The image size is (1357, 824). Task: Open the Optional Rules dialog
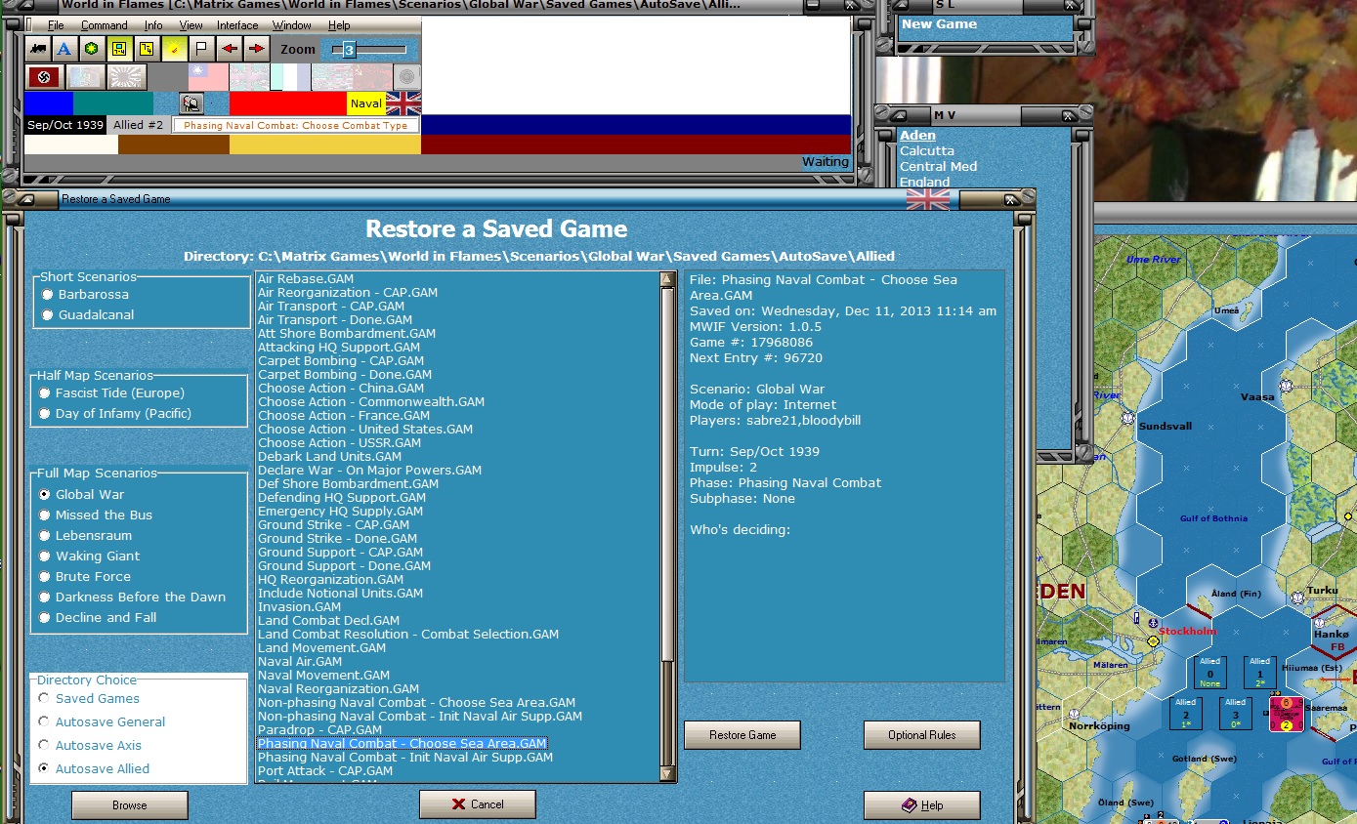922,735
